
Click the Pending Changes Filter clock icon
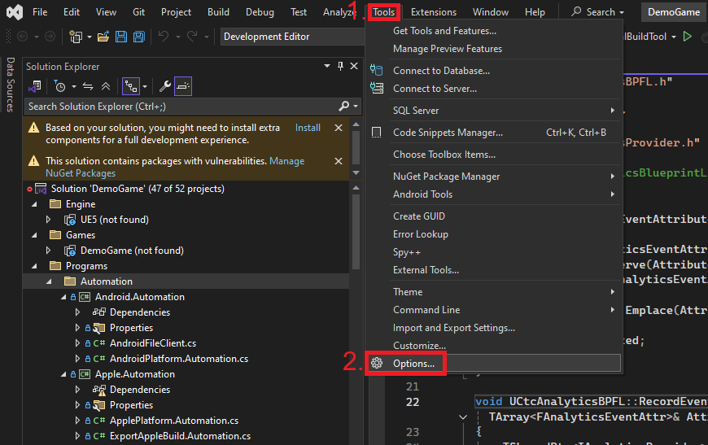tap(60, 86)
